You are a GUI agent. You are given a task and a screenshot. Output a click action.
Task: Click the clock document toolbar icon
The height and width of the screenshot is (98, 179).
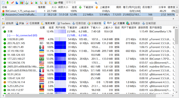point(27,3)
